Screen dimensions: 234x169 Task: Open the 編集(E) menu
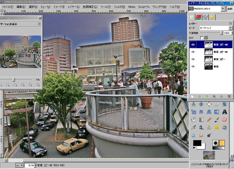[21, 7]
